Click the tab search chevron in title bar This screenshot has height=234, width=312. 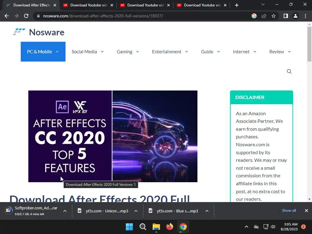[x=263, y=4]
